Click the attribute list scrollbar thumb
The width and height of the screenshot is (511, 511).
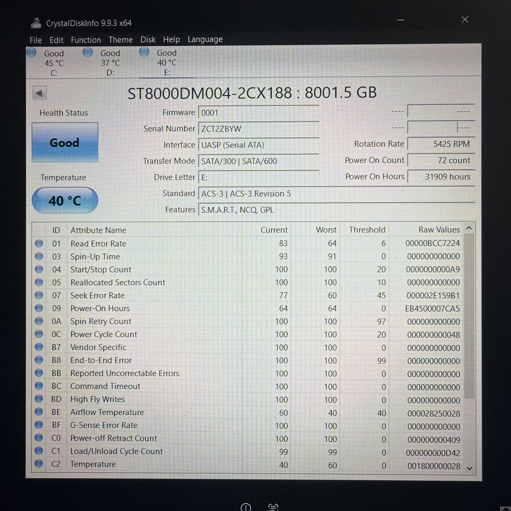469,316
